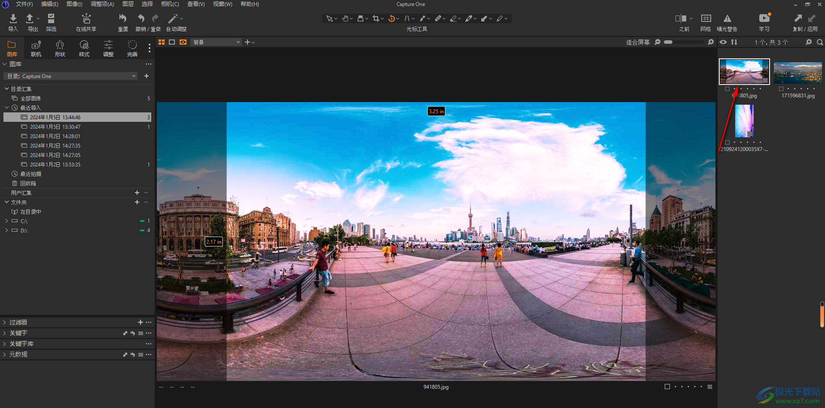This screenshot has height=408, width=825.
Task: Click the Cull (筛选) toolbar icon
Action: coord(51,19)
